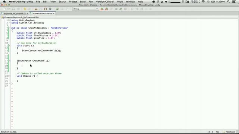Open the Run menu
The height and width of the screenshot is (134, 239).
click(91, 1)
